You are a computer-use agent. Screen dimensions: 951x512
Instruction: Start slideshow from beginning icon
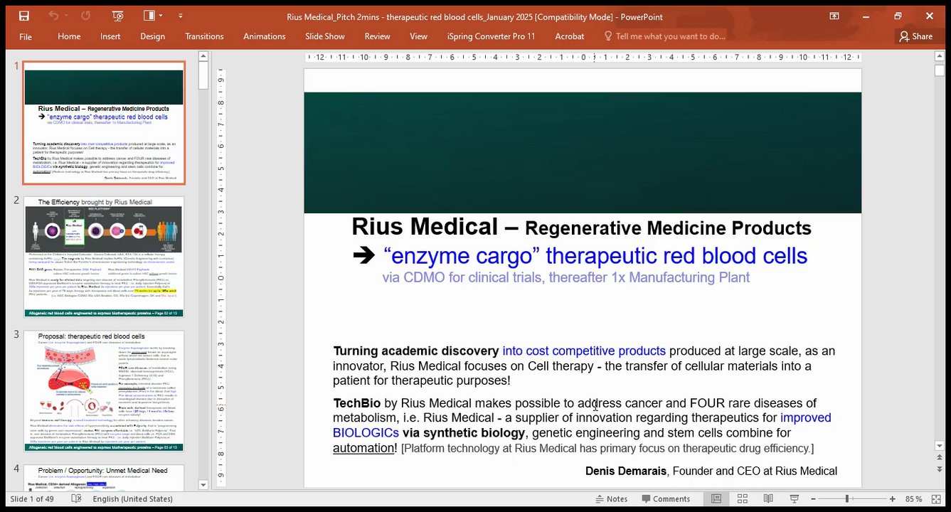tap(118, 16)
